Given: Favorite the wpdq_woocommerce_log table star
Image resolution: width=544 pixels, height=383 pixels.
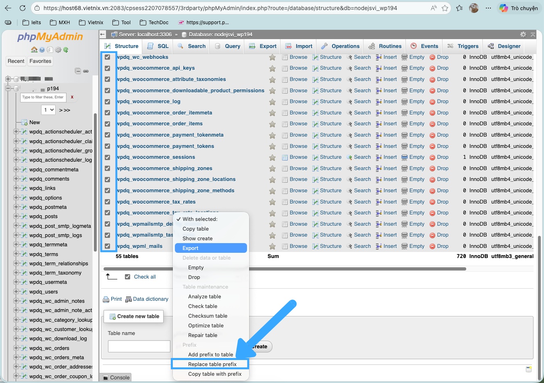Looking at the screenshot, I should coord(272,102).
